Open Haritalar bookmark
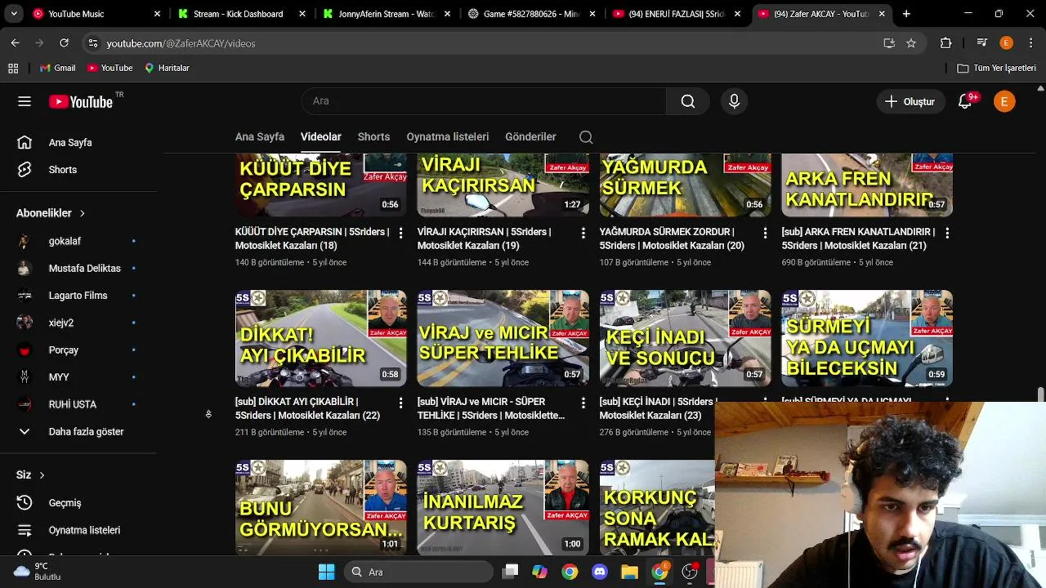 tap(167, 68)
